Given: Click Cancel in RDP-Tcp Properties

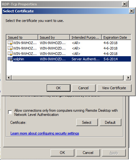Looking at the screenshot, I should tap(88, 153).
